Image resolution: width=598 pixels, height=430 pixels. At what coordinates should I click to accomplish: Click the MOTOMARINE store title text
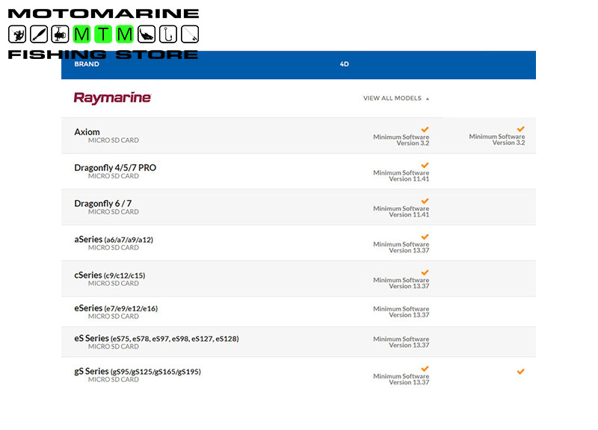pos(103,13)
